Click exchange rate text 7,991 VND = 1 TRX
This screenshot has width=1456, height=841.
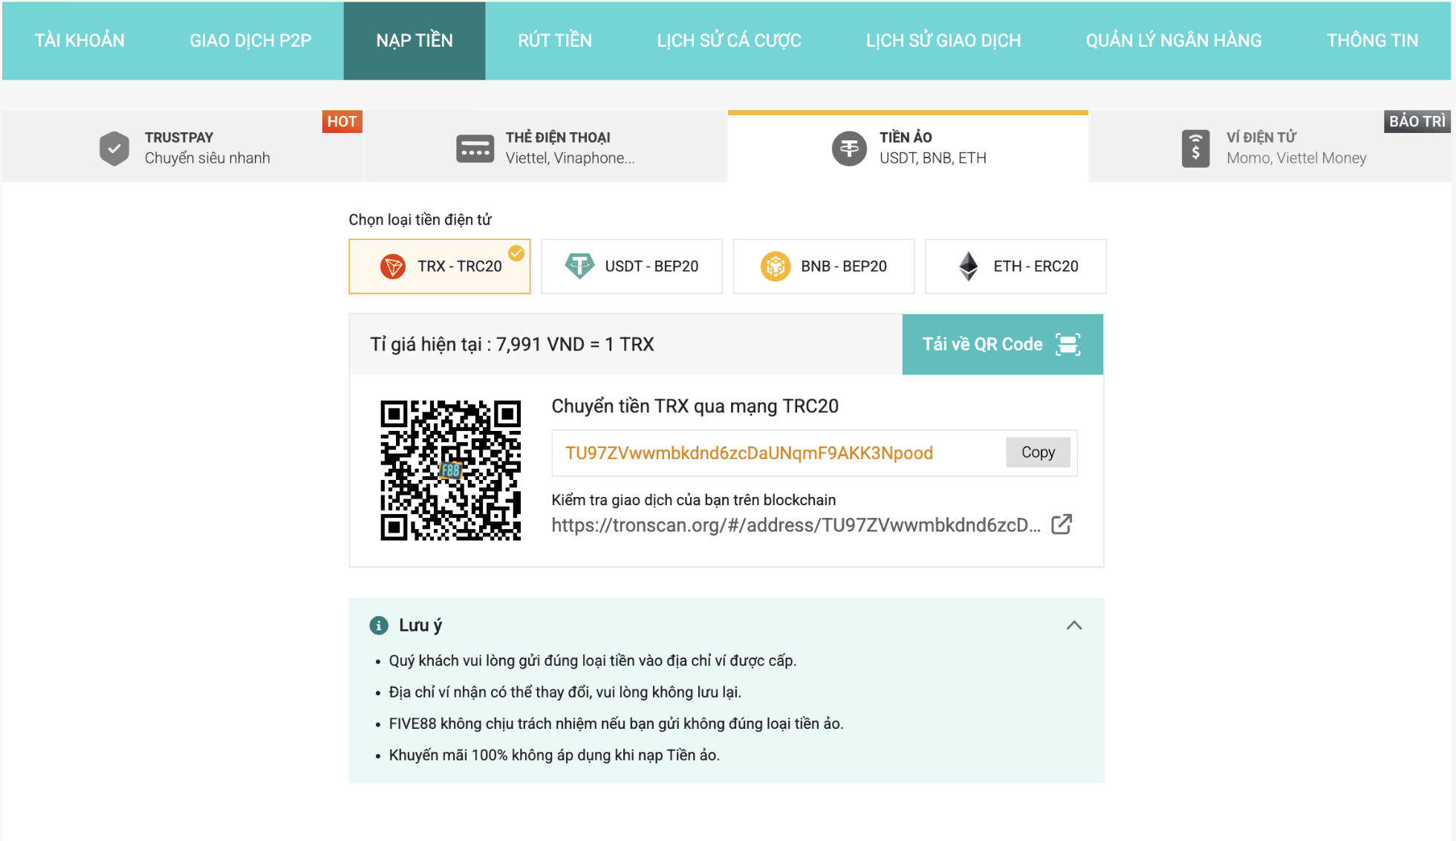coord(575,345)
